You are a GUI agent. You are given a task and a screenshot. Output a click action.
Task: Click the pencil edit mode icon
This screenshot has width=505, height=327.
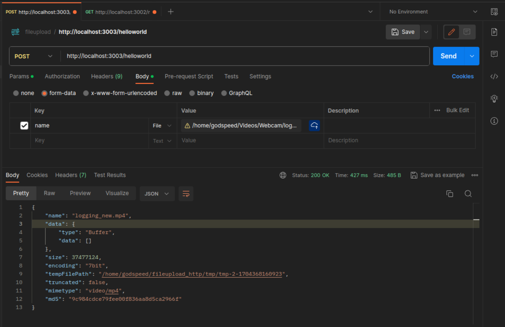tap(452, 32)
